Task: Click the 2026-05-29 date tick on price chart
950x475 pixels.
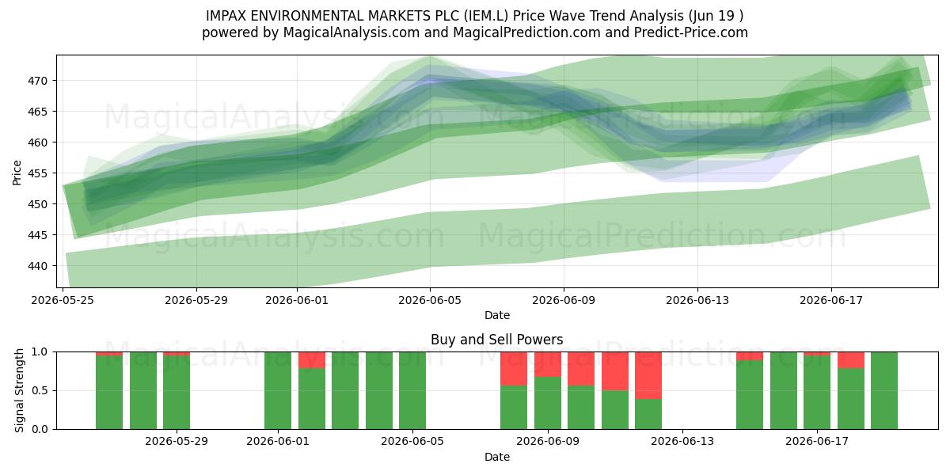Action: tap(196, 300)
